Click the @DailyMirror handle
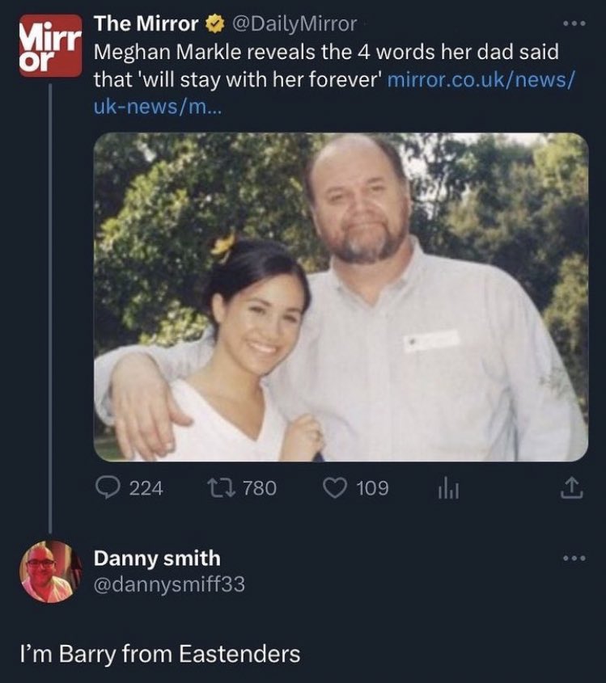 (295, 24)
